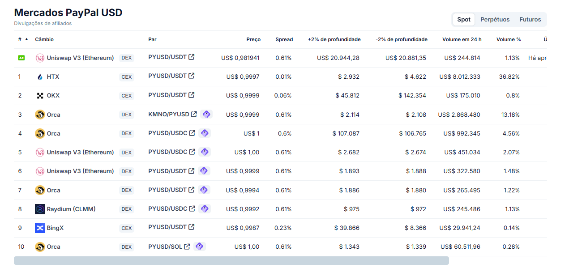Click the volume percentage 36.82%
Viewport: 569px width, 272px height.
pyautogui.click(x=509, y=77)
